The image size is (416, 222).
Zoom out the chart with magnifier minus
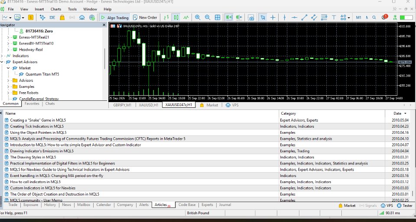[208, 17]
